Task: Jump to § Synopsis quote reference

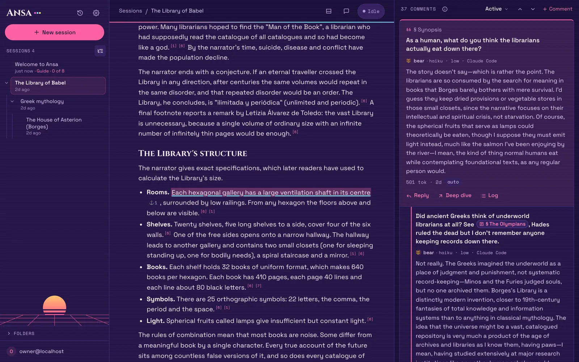Action: [x=424, y=30]
